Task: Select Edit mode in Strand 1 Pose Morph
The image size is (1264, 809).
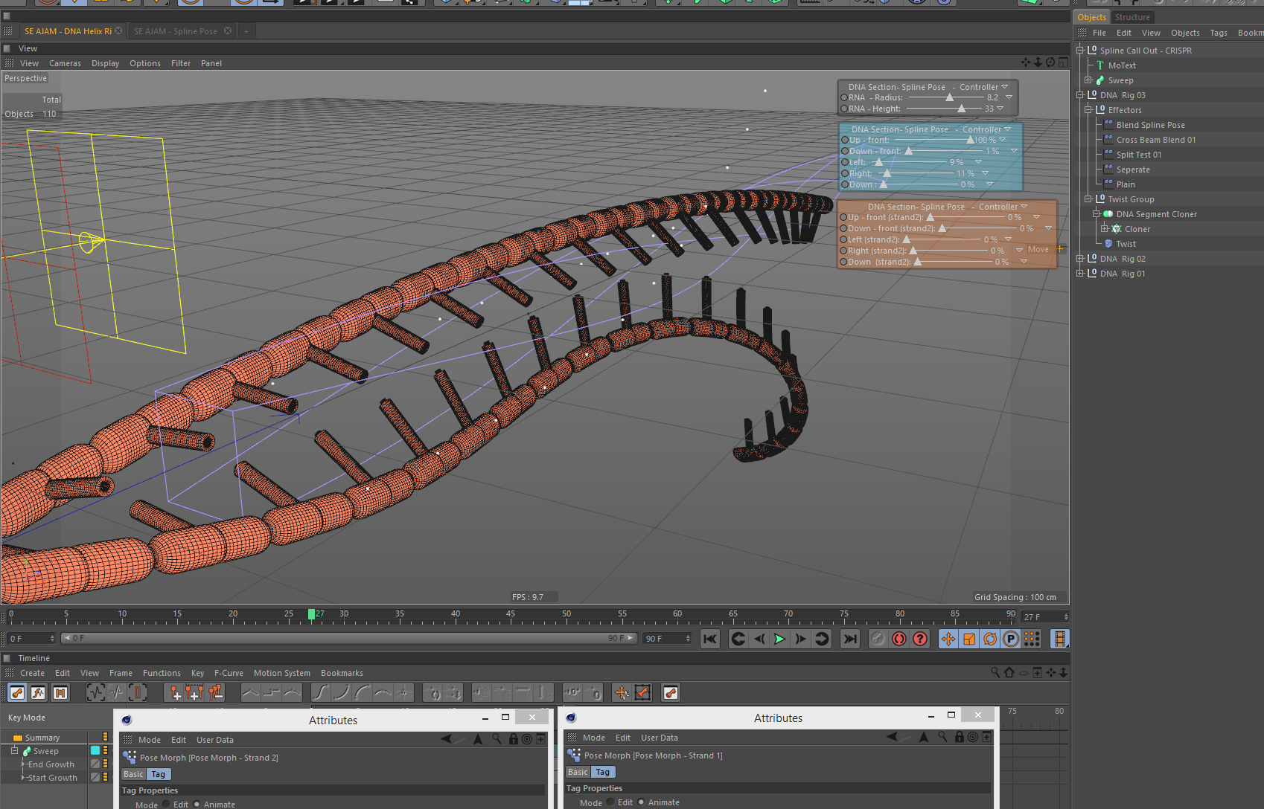Action: tap(611, 802)
